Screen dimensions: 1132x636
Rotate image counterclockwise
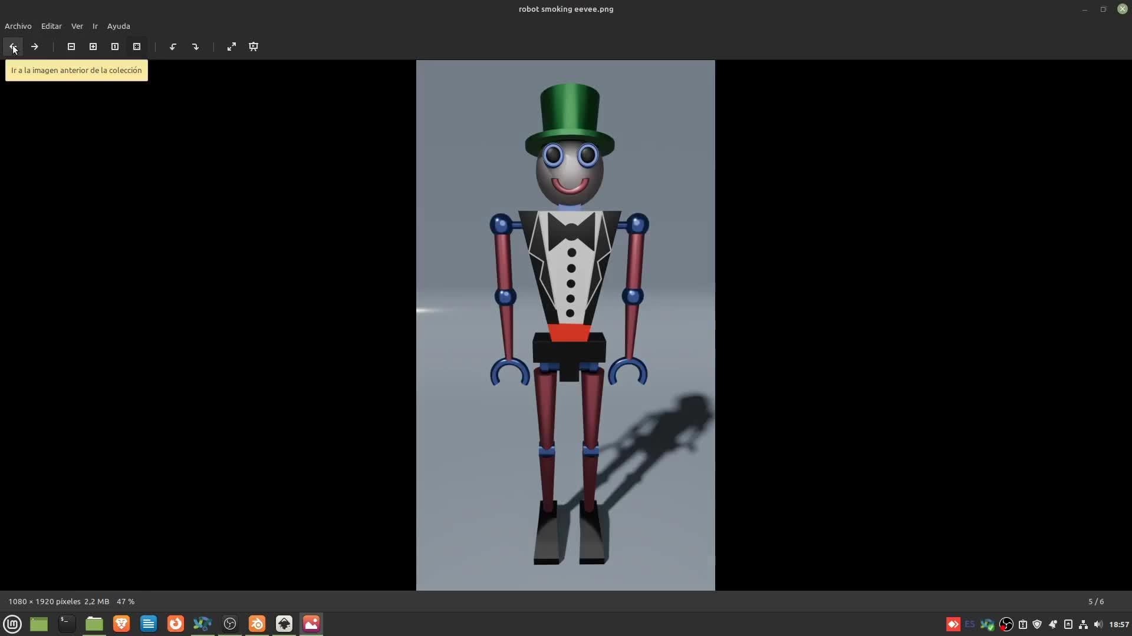tap(173, 47)
